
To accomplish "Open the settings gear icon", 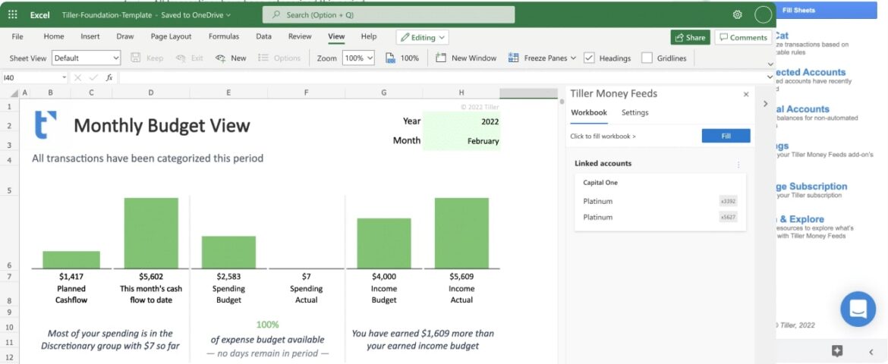I will coord(738,14).
